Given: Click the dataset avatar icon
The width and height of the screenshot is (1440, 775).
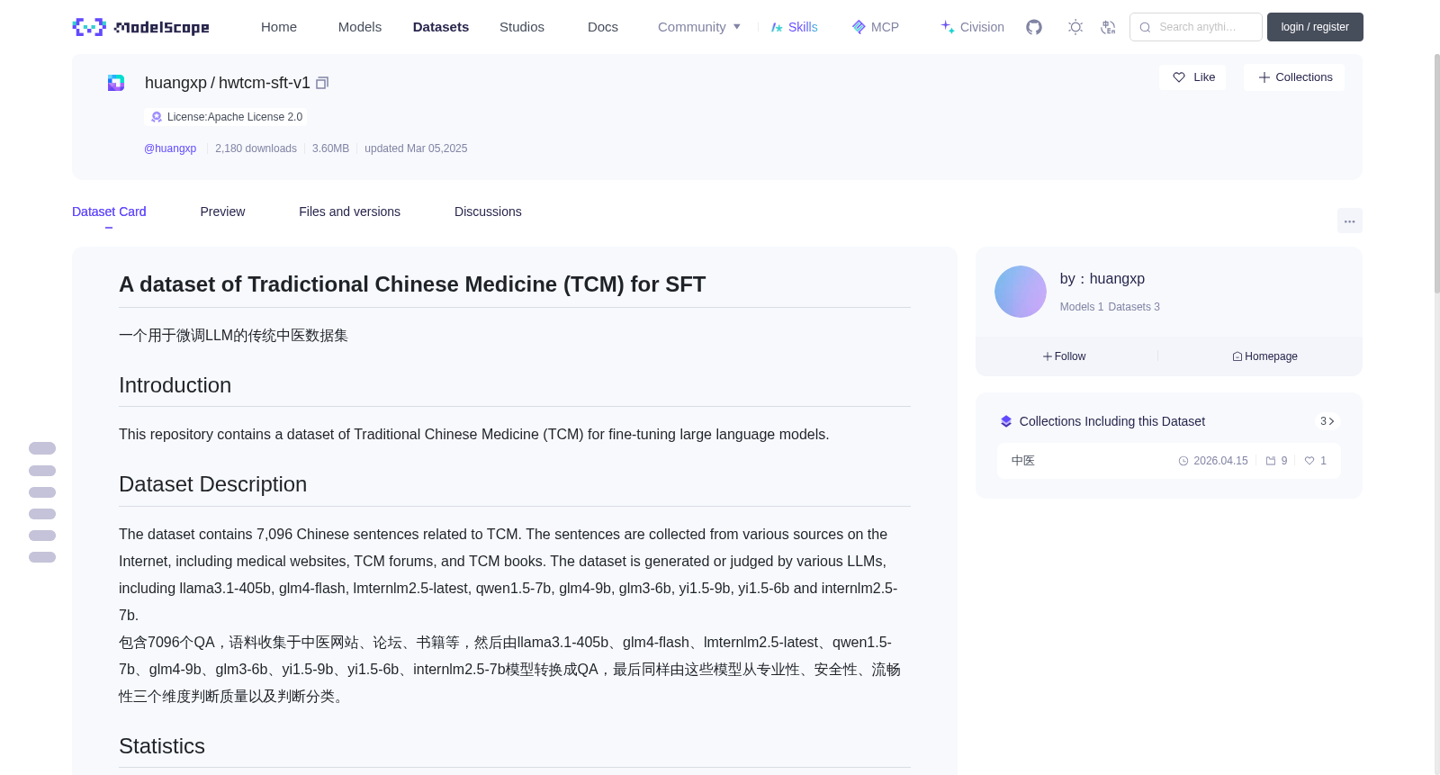Looking at the screenshot, I should point(116,83).
